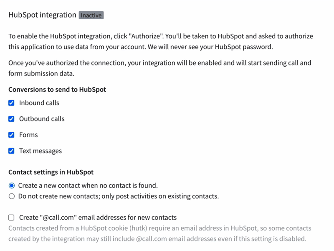Viewport: 334px width, 251px height.
Task: Disable Outbound calls conversions
Action: pyautogui.click(x=11, y=119)
